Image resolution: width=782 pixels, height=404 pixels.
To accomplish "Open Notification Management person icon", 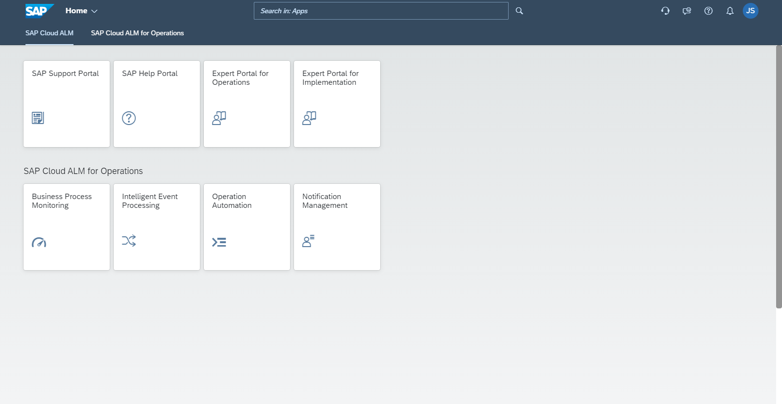I will (308, 241).
